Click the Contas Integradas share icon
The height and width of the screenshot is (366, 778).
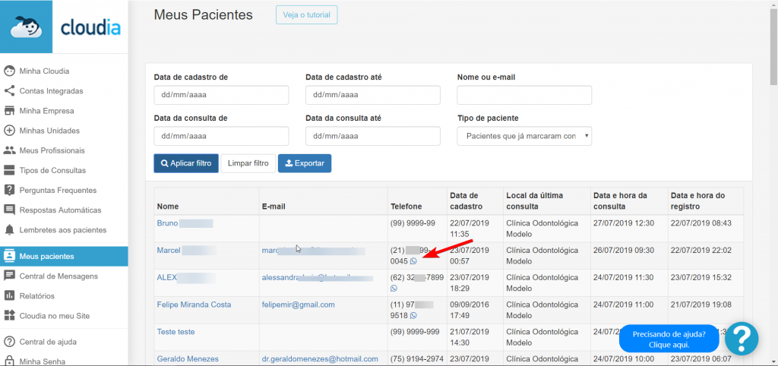pos(9,91)
